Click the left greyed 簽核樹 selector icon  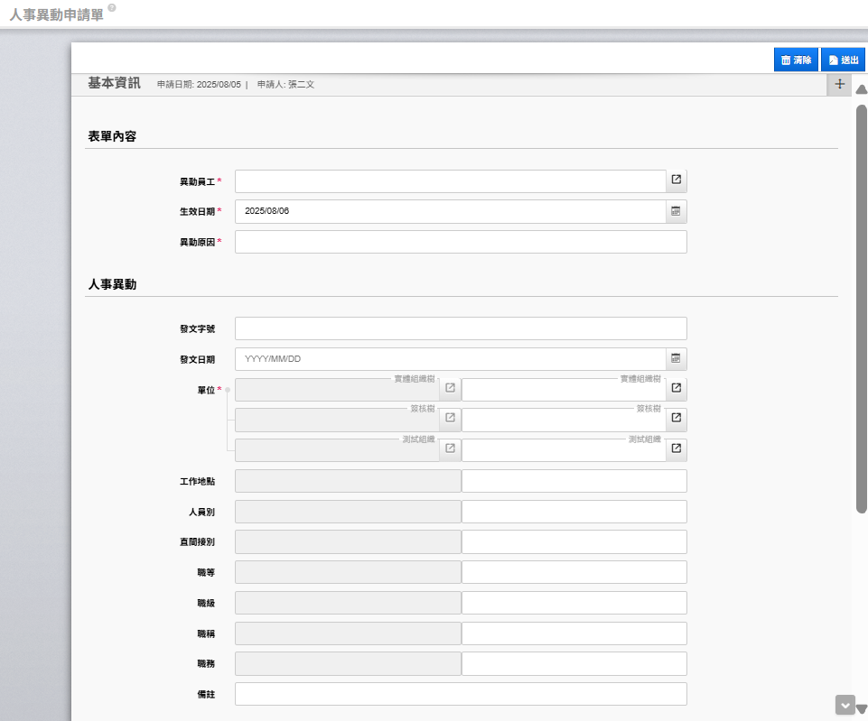(450, 420)
